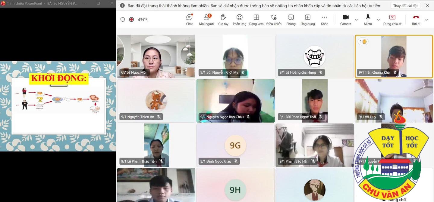Raise hand with Giơ tay
This screenshot has width=434, height=202.
coord(223,20)
